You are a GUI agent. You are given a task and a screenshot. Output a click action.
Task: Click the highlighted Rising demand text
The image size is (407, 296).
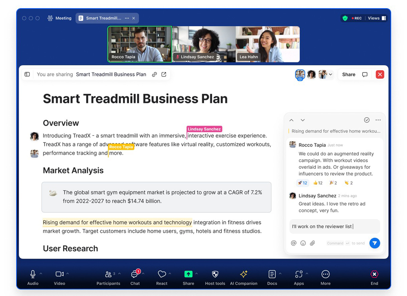point(117,223)
